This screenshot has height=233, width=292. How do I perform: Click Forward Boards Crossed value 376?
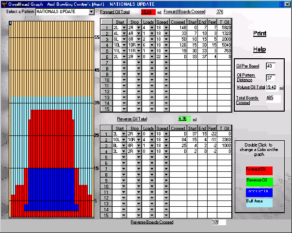(x=220, y=12)
